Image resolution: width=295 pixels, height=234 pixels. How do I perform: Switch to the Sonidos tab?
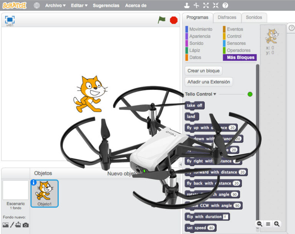tap(254, 18)
